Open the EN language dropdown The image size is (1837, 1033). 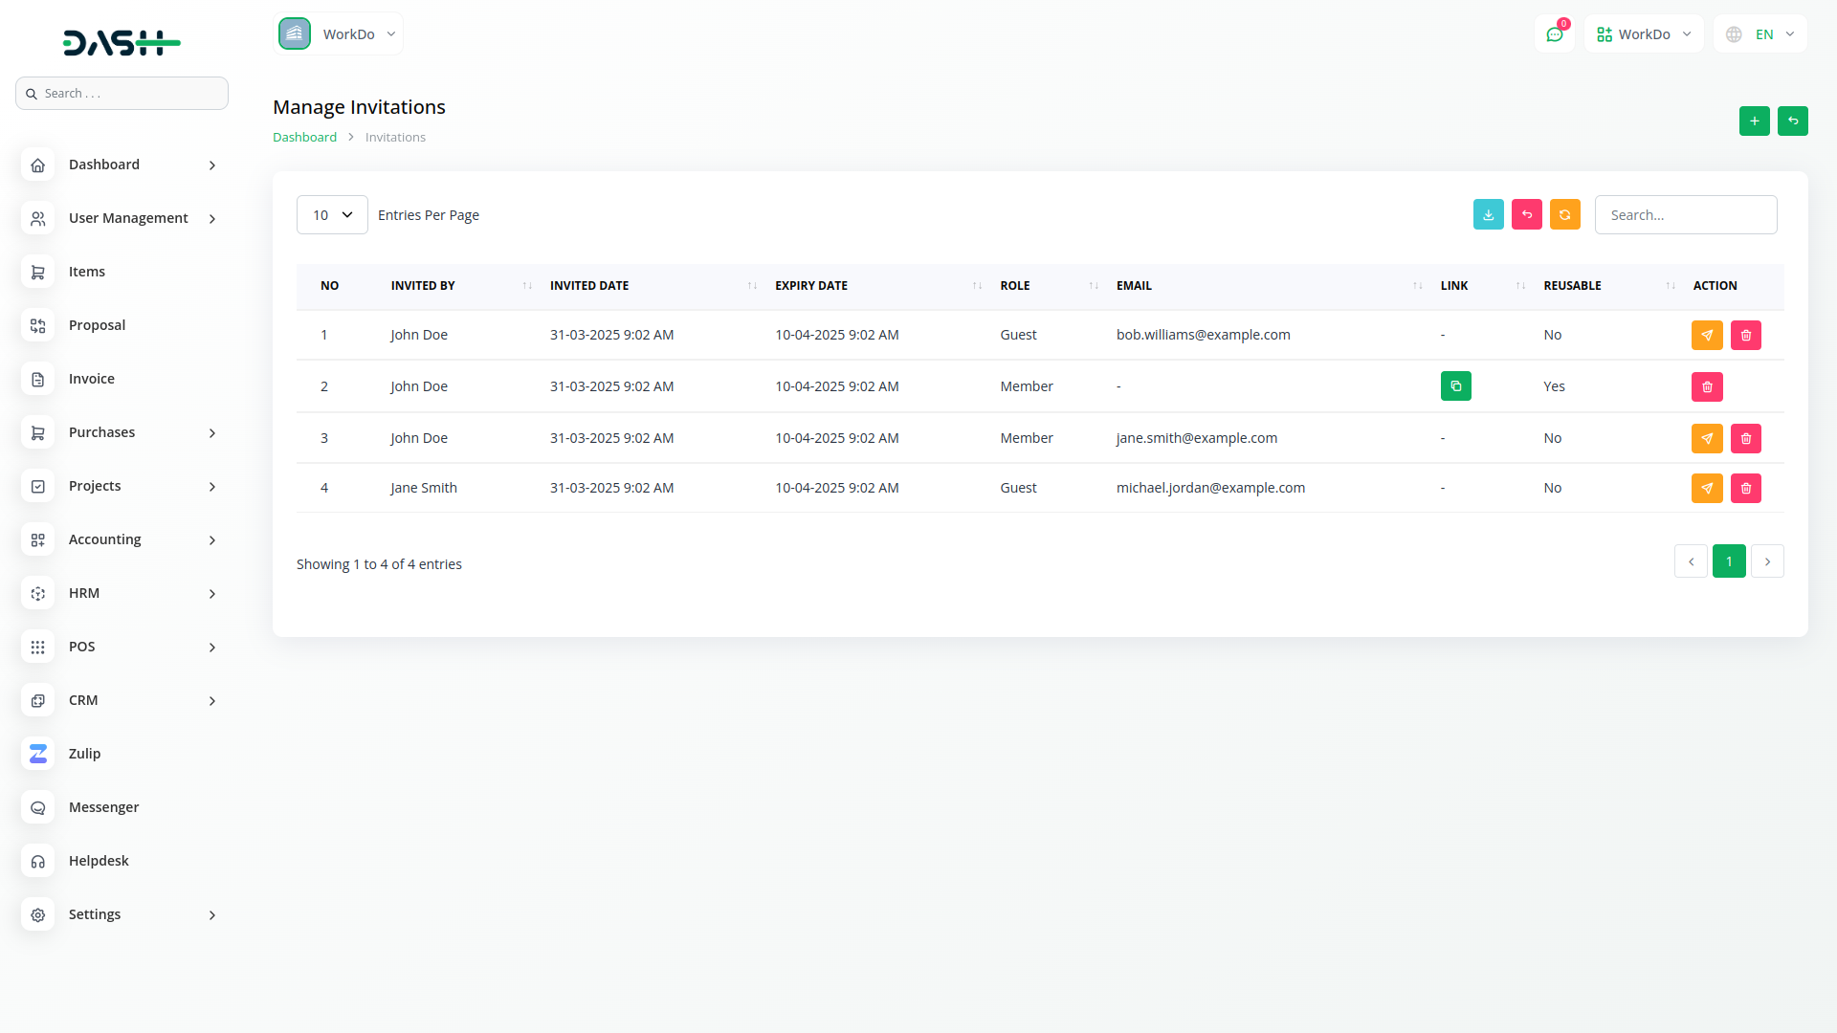[1760, 34]
